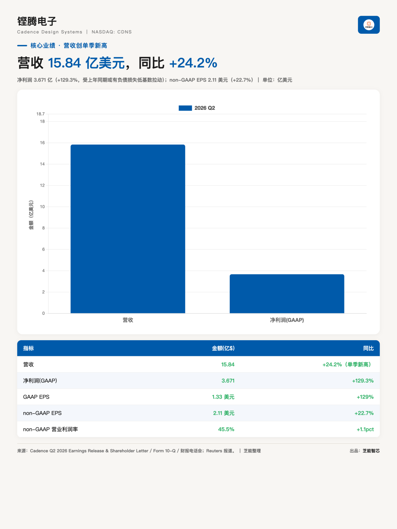Click the 3.671 value cell

point(228,381)
